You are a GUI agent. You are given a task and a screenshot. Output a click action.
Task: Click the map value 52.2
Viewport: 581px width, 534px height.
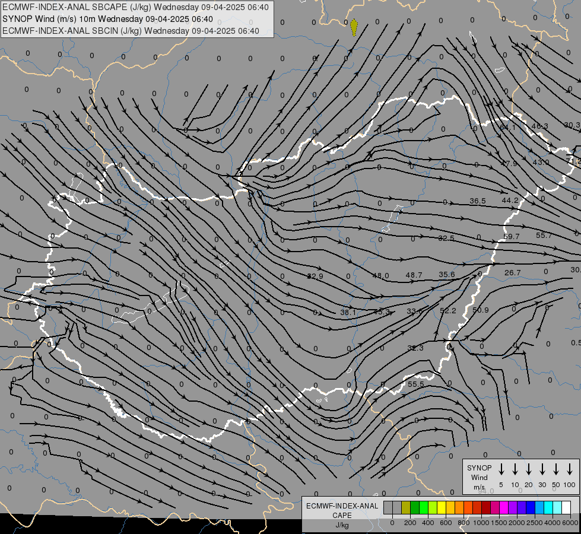448,310
